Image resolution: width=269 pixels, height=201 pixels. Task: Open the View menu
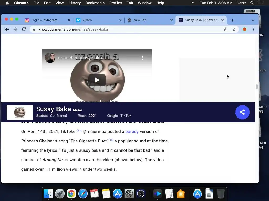pyautogui.click(x=60, y=3)
